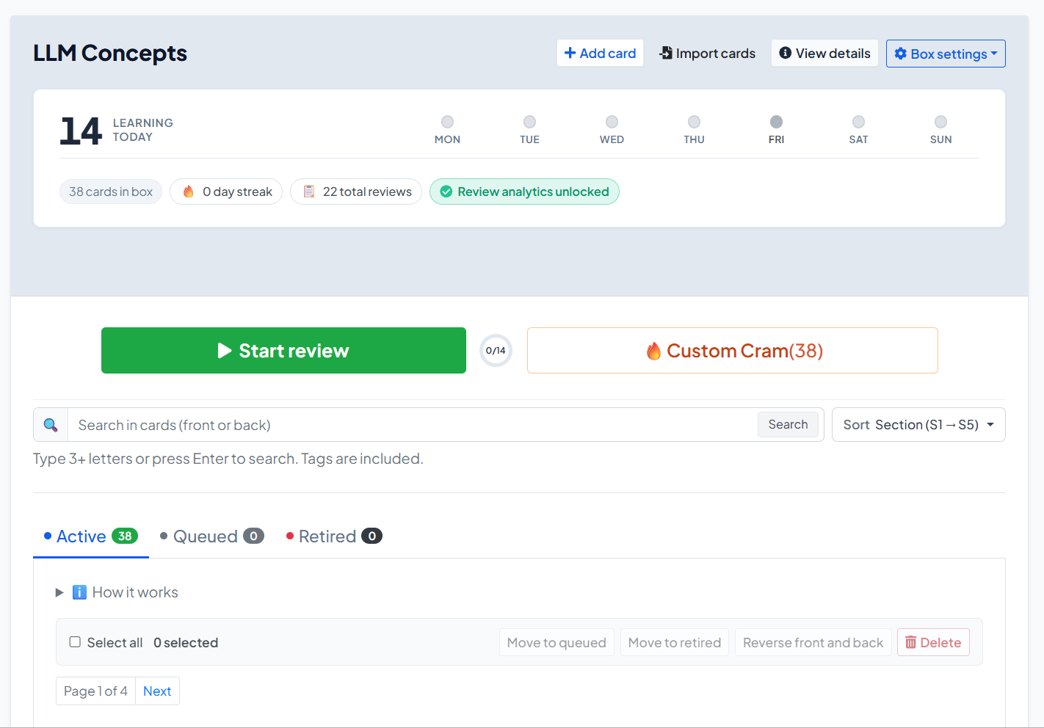The image size is (1044, 728).
Task: Click the Friday day indicator dot
Action: click(776, 122)
